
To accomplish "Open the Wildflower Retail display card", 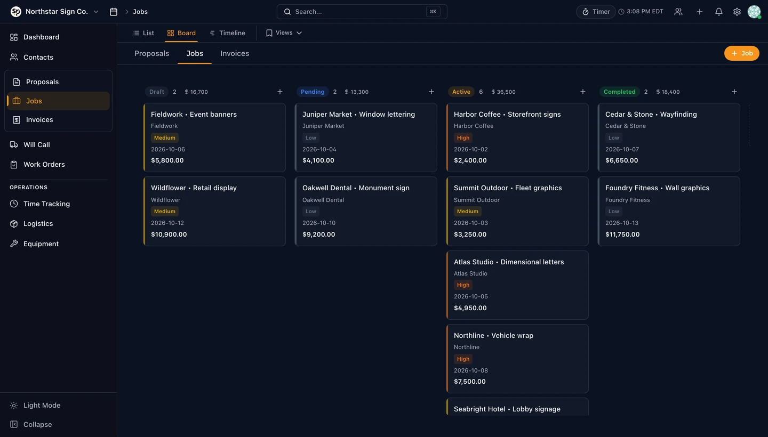I will [214, 211].
